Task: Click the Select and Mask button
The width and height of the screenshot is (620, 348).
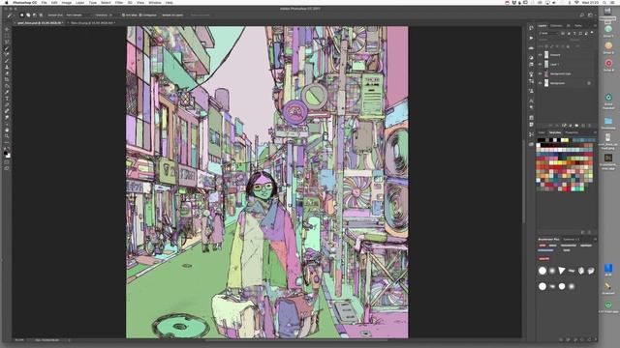Action: [x=201, y=15]
